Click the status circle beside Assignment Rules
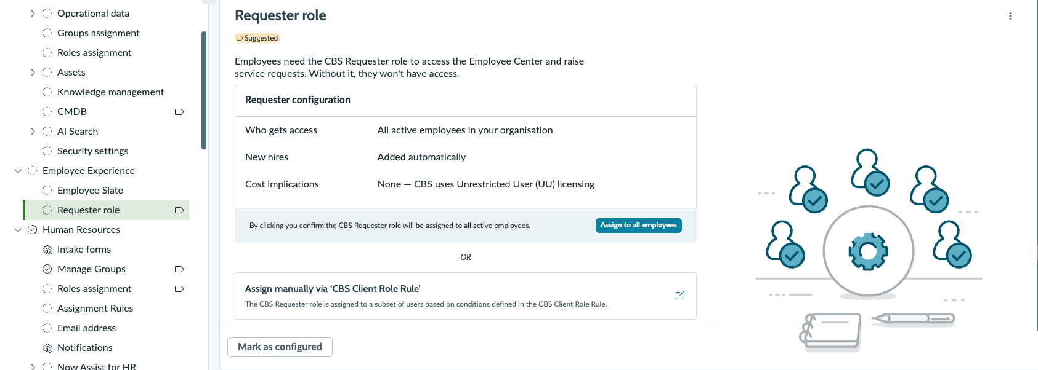The width and height of the screenshot is (1038, 370). [x=47, y=309]
